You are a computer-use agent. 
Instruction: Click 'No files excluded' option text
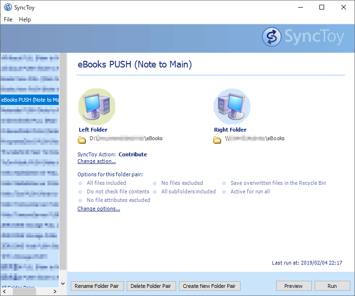182,183
